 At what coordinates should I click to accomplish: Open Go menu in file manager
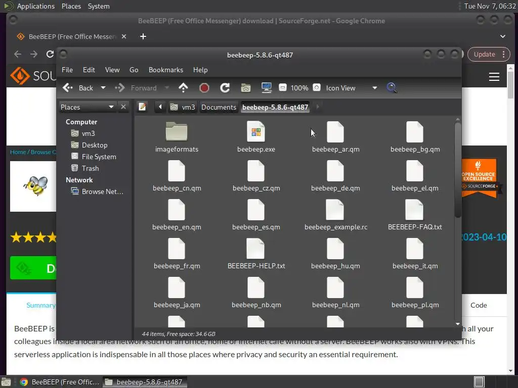[134, 70]
